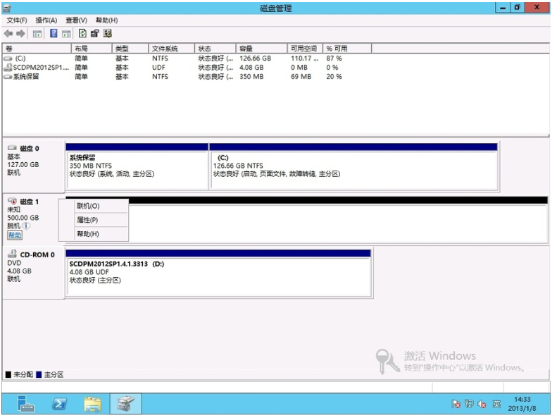This screenshot has width=552, height=418.
Task: Toggle the action pane toolbar icon
Action: 66,34
